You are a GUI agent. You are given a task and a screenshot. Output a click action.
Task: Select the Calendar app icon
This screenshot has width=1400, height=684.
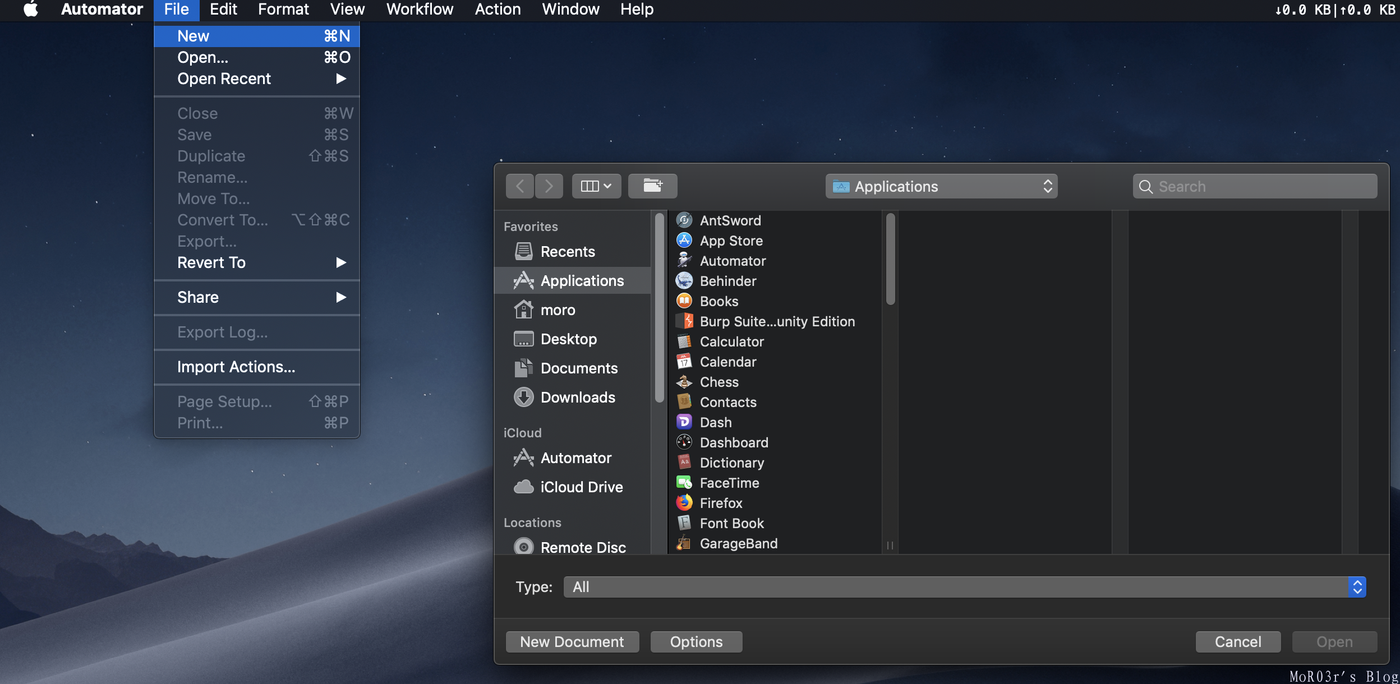point(684,362)
